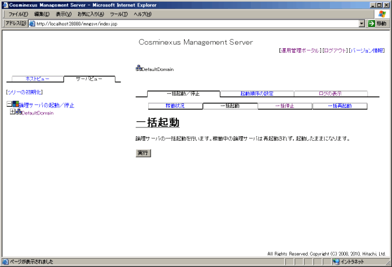Click the DefaultDomain icon above the tabs

click(138, 68)
